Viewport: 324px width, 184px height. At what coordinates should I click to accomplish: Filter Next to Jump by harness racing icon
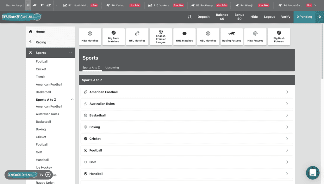point(48,5)
